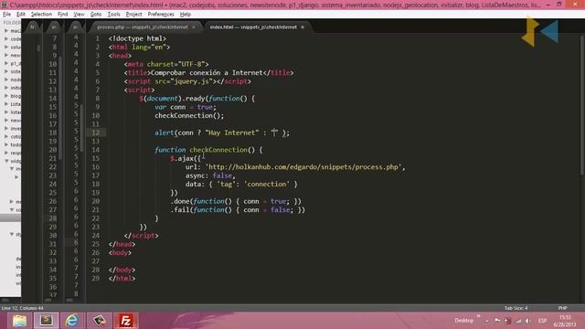
Task: Click the 'jquery.js' script src string
Action: (193, 81)
